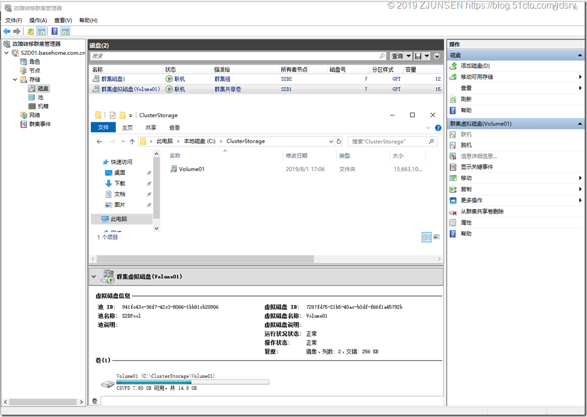Click 帮助 under 群集虚拟磁盘(Volume01) actions
The image size is (587, 417).
coord(466,234)
